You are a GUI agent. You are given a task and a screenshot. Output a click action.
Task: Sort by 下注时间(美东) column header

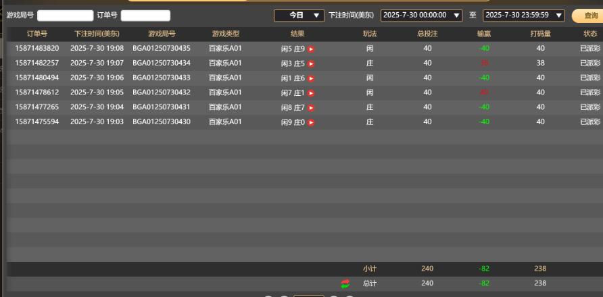pos(97,34)
